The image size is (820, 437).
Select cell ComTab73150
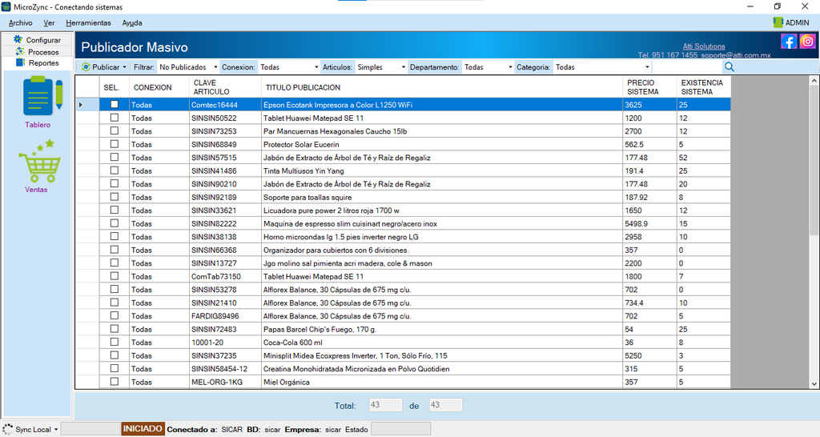[225, 276]
